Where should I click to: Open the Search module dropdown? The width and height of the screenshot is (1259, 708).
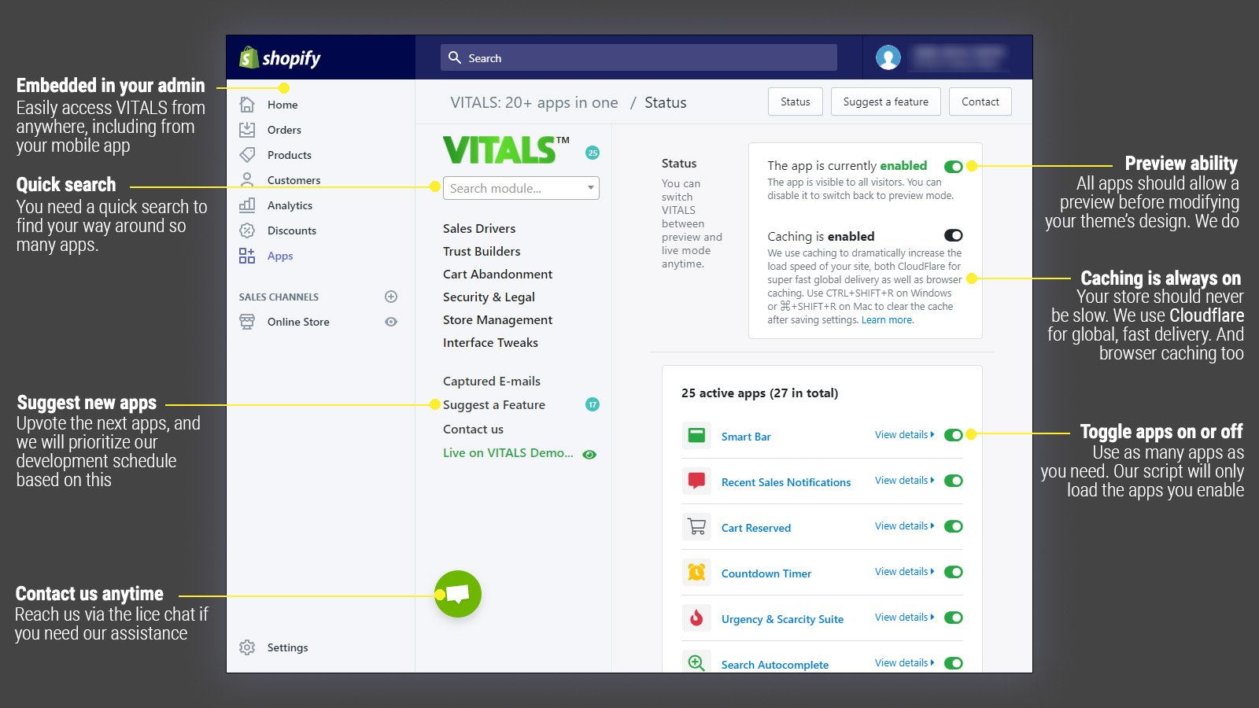click(x=521, y=188)
